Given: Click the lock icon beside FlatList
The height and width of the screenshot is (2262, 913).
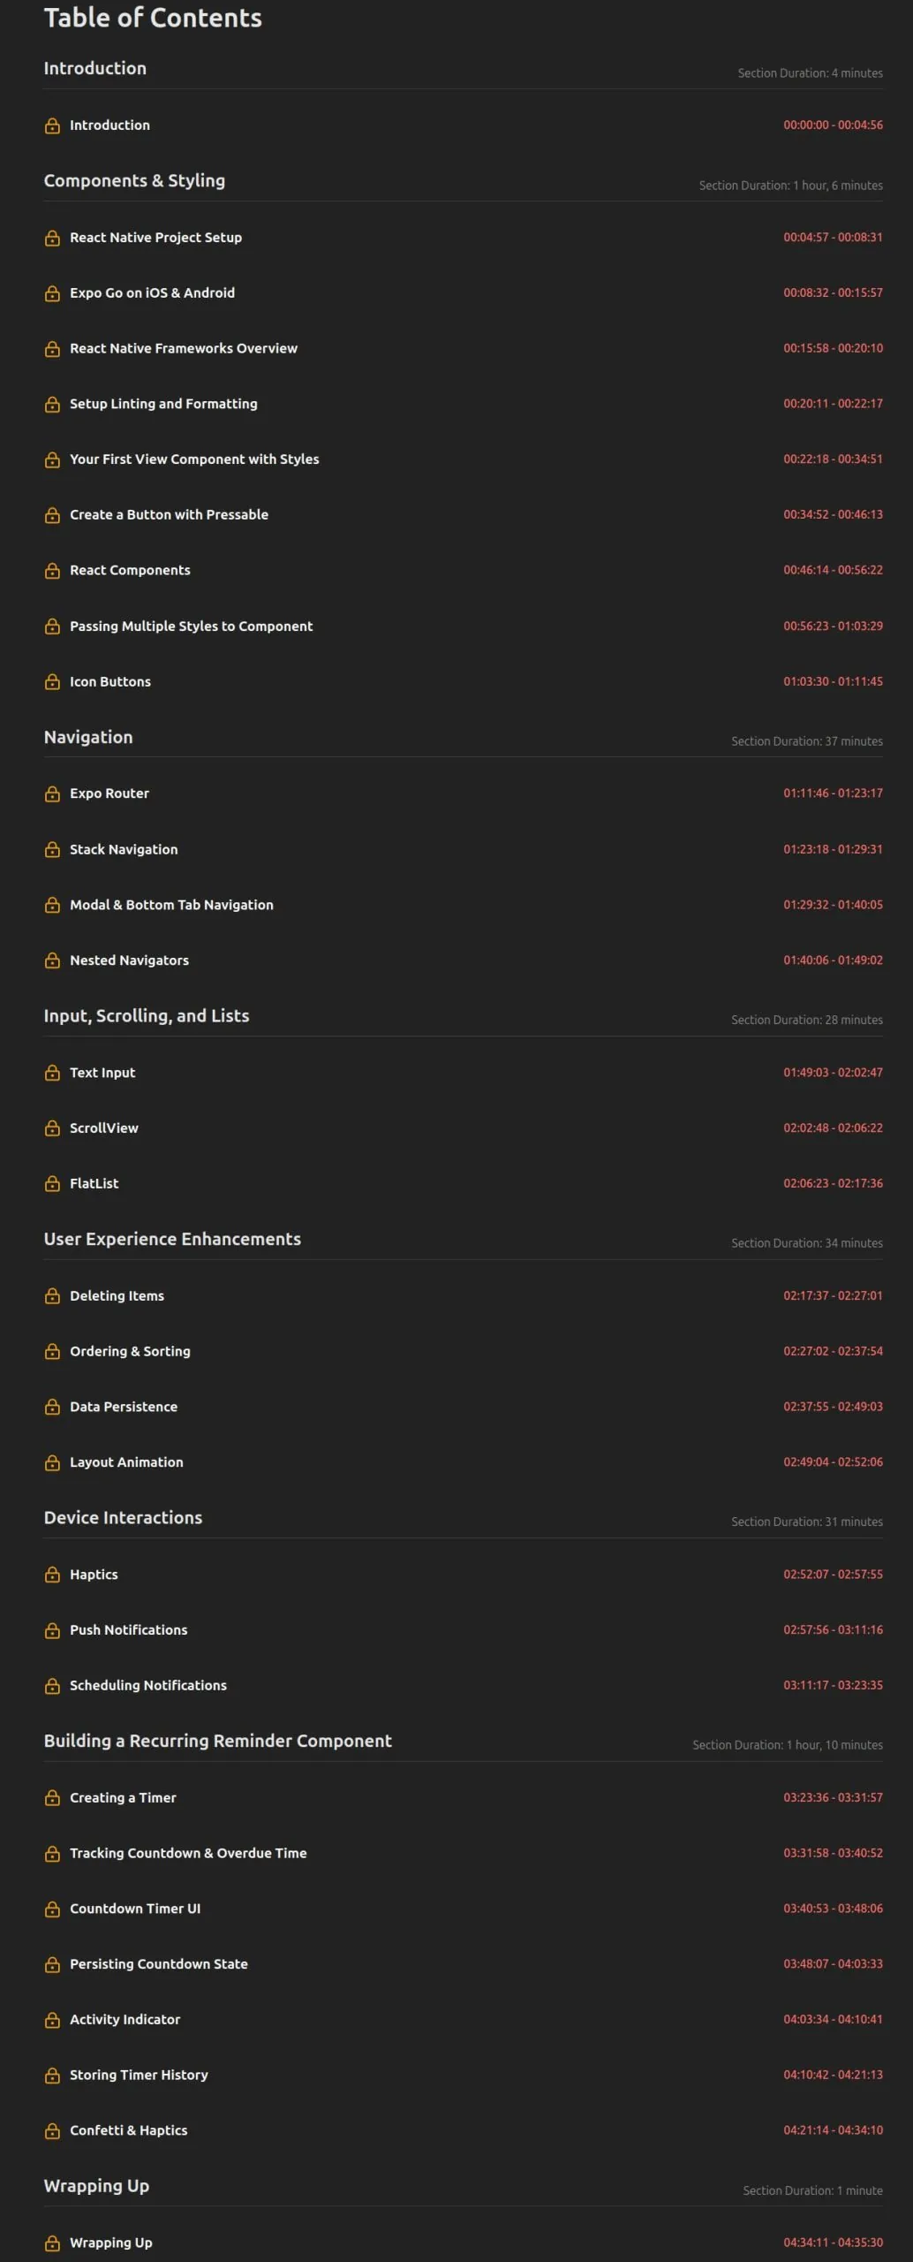Looking at the screenshot, I should click(52, 1184).
